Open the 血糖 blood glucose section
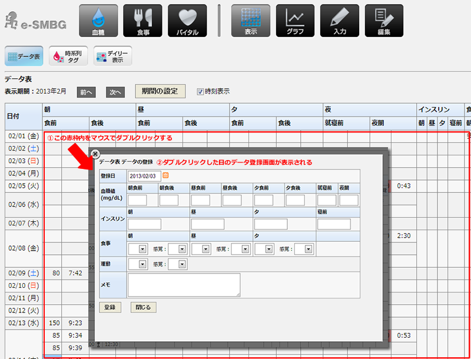Screen dimensions: 471x359 pos(98,21)
